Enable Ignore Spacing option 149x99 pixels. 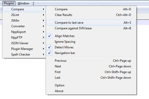91,42
